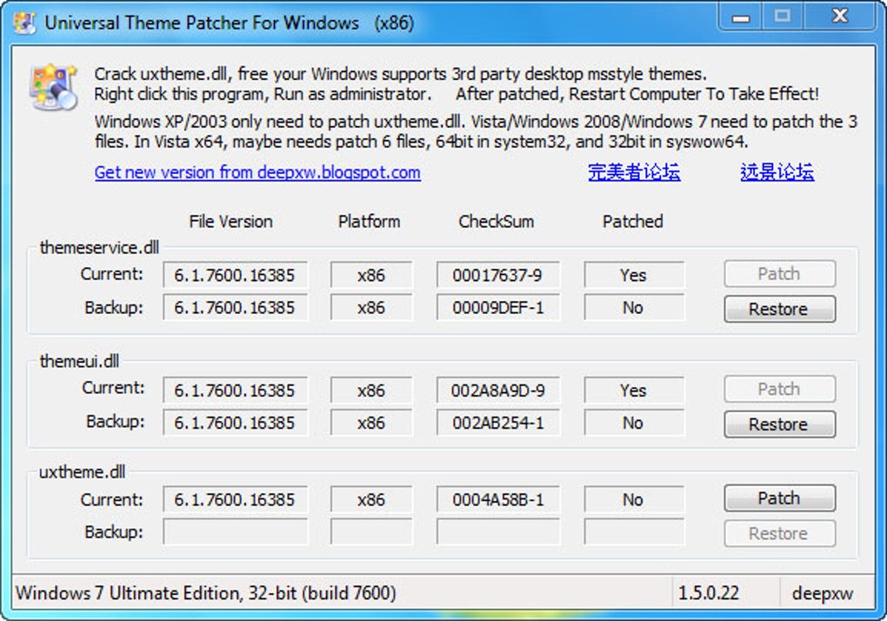Patch the uxtheme.dll file
Viewport: 887px width, 621px height.
(779, 498)
